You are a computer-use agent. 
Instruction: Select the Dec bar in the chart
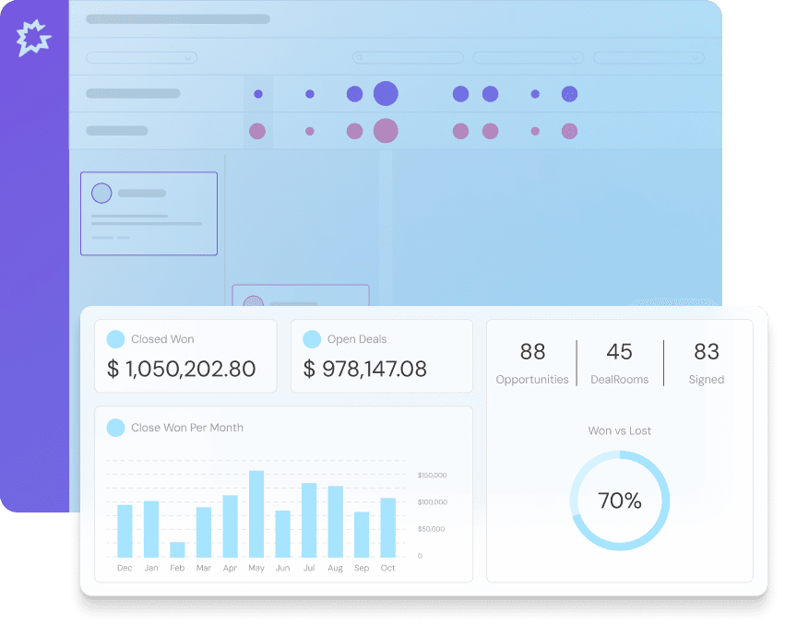[125, 532]
